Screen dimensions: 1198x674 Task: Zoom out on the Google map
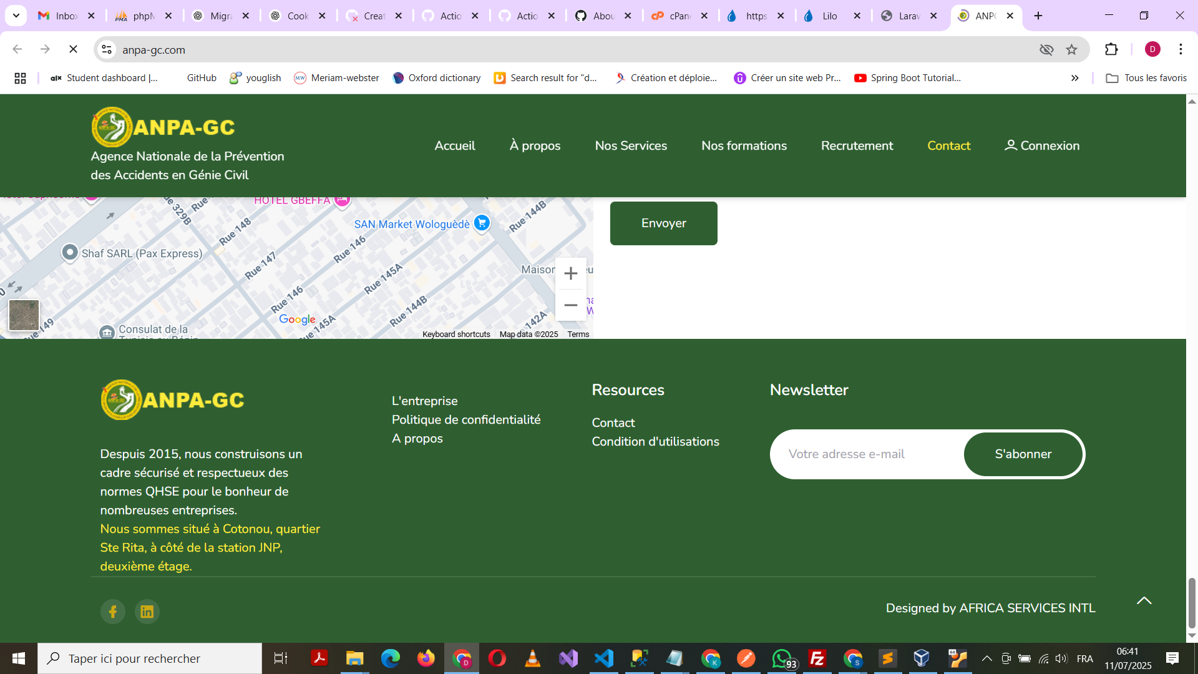pos(570,305)
